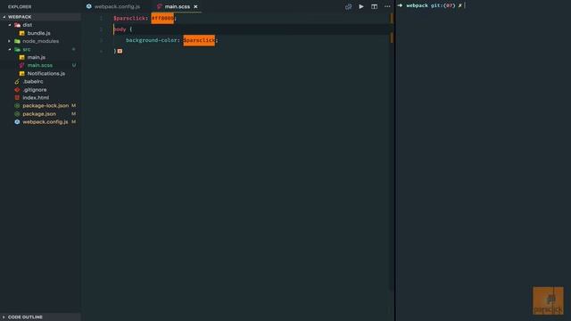Click the package.json npm icon
571x321 pixels.
(x=17, y=114)
